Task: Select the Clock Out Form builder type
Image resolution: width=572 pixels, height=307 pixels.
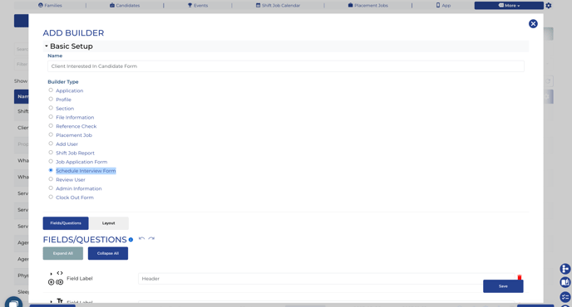Action: (x=51, y=197)
